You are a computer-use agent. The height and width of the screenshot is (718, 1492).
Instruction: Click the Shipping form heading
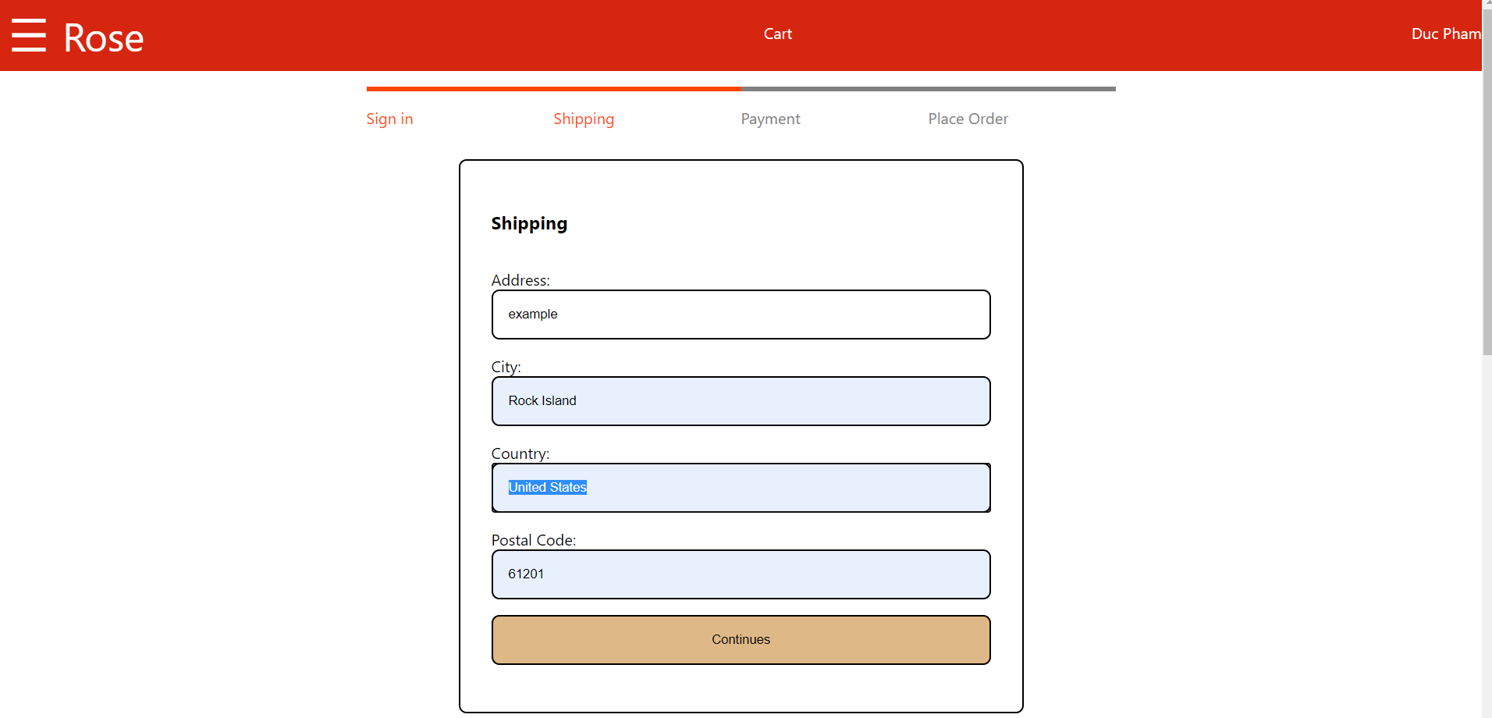click(x=529, y=224)
